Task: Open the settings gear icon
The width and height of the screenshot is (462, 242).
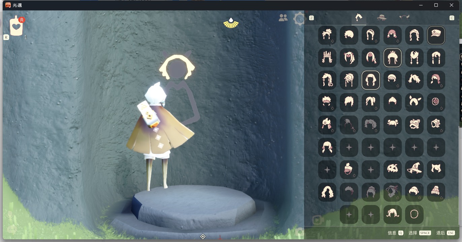Action: [299, 19]
